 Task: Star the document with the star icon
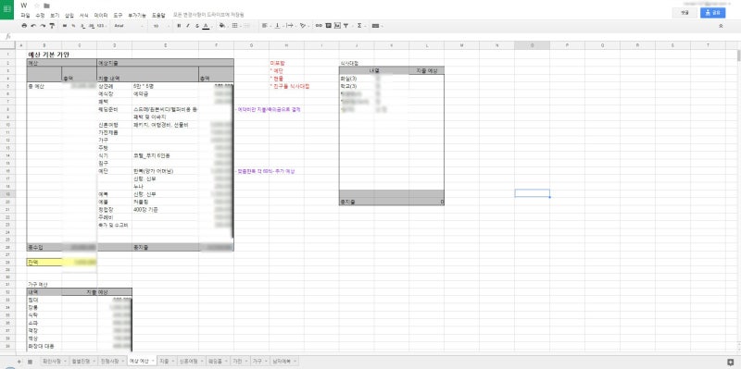(36, 6)
